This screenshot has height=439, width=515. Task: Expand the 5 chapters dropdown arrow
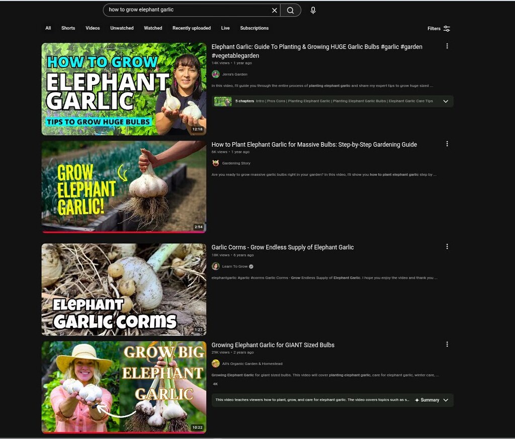pos(445,101)
